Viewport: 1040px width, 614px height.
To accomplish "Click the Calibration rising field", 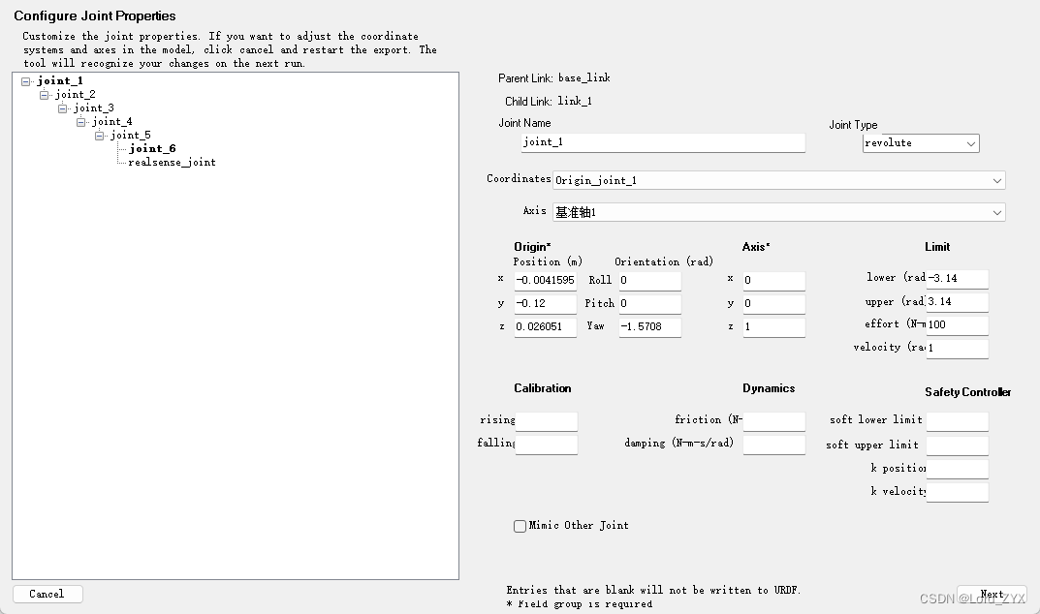I will click(547, 421).
